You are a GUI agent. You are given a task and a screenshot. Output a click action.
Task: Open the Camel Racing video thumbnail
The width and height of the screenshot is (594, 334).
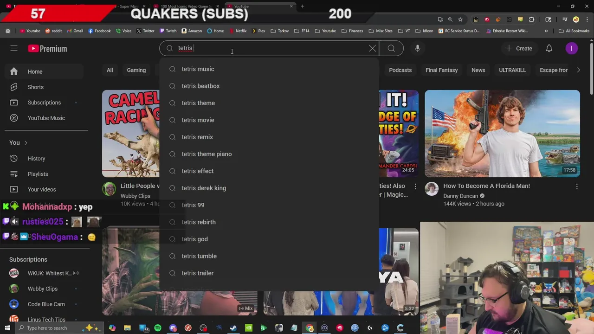[131, 134]
